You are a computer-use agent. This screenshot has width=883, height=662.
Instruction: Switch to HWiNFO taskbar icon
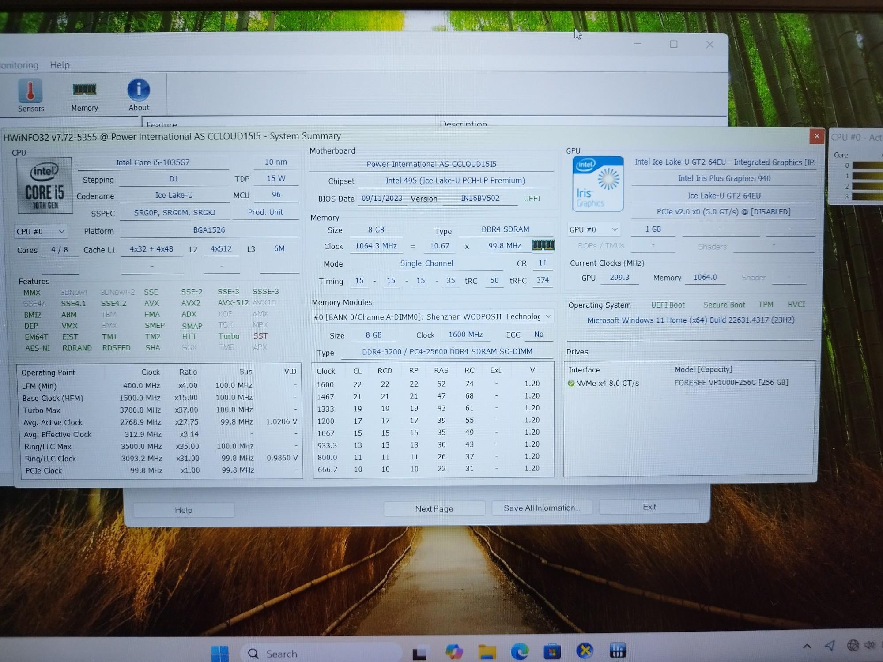[x=617, y=650]
